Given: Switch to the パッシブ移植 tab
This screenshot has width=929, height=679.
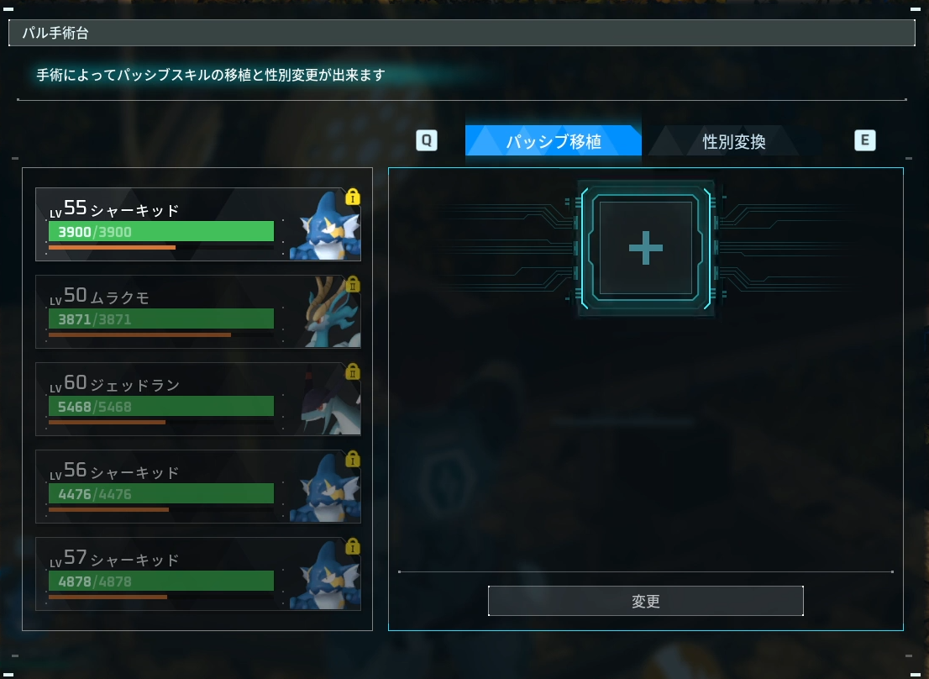Looking at the screenshot, I should click(x=554, y=141).
